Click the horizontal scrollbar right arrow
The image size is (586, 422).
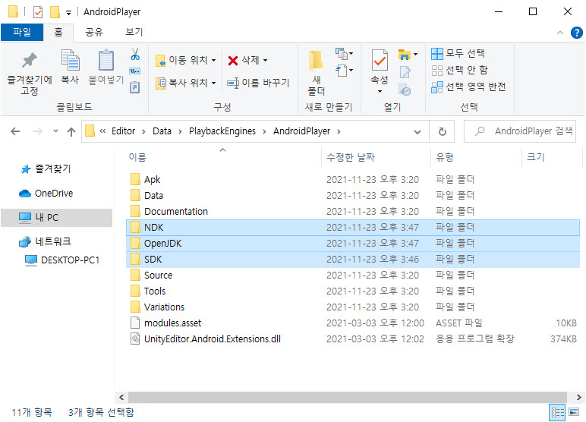click(x=579, y=397)
